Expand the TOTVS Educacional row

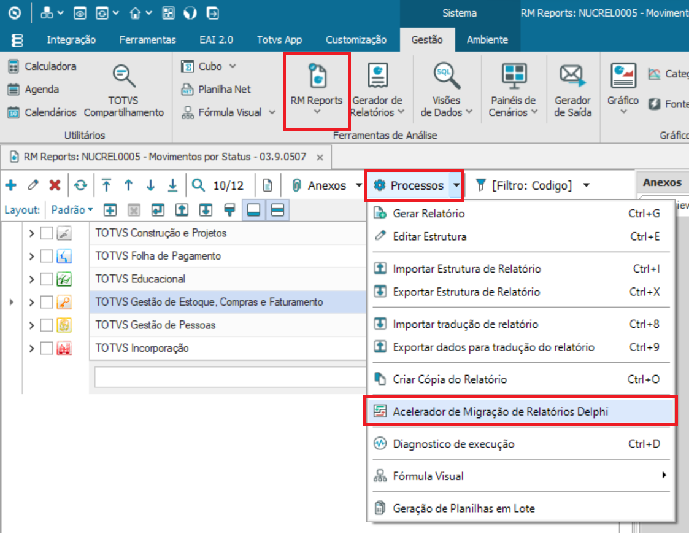(31, 279)
